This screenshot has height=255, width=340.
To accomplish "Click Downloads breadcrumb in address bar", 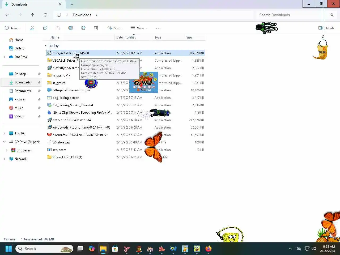I will tap(82, 15).
